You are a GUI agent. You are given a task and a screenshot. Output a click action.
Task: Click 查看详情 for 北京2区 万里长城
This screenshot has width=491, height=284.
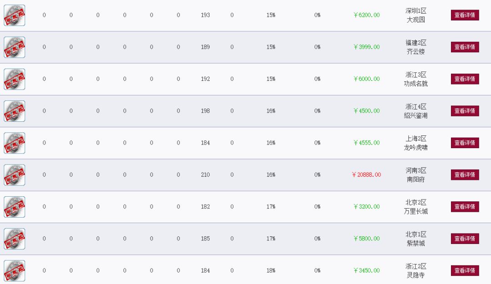465,207
